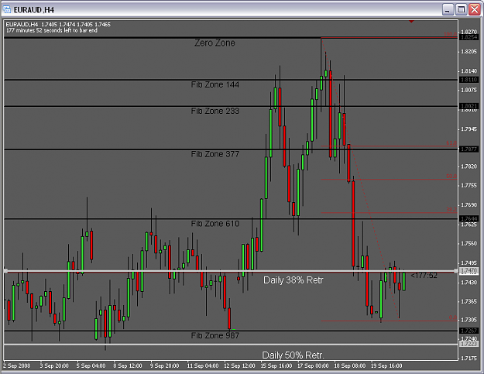Screen dimensions: 484x374
Task: Click the Fibonacci 50.0 level label
Action: pos(451,177)
